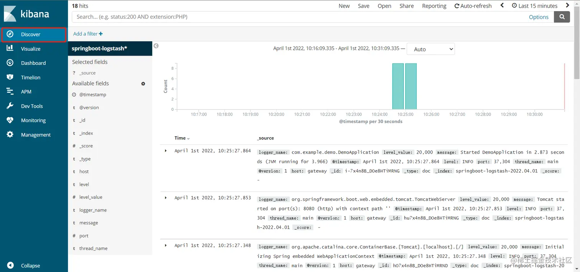Select the thread_name field
Screen dimensions: 580x272
click(x=93, y=248)
